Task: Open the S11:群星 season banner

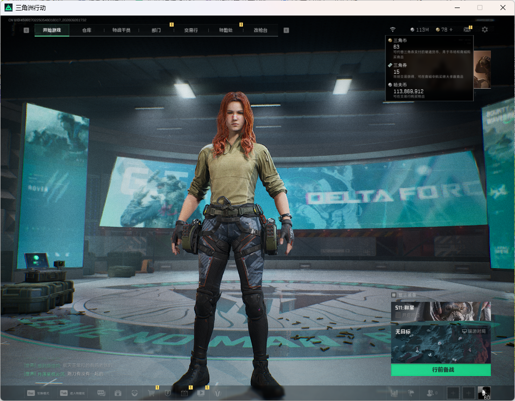Action: click(441, 311)
